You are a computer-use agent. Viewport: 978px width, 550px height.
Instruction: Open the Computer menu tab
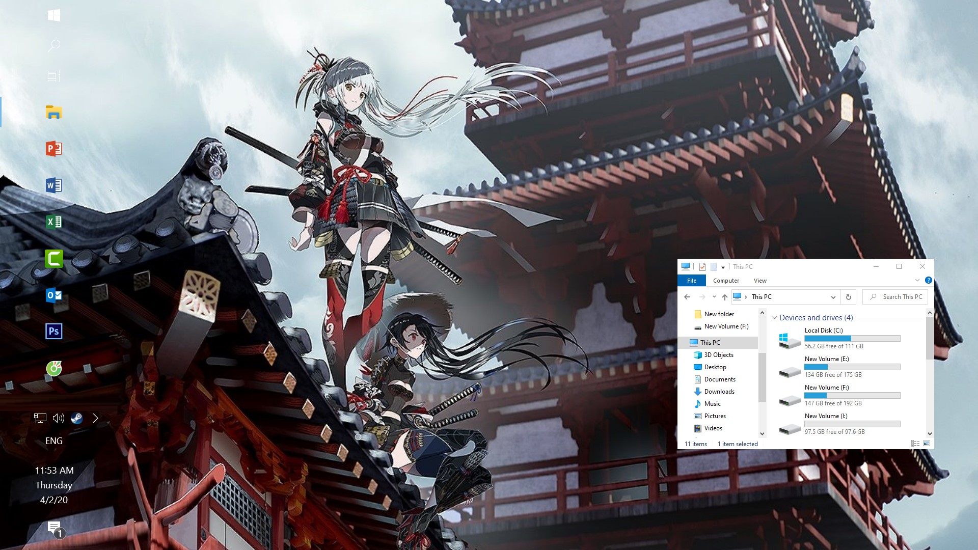pos(727,281)
